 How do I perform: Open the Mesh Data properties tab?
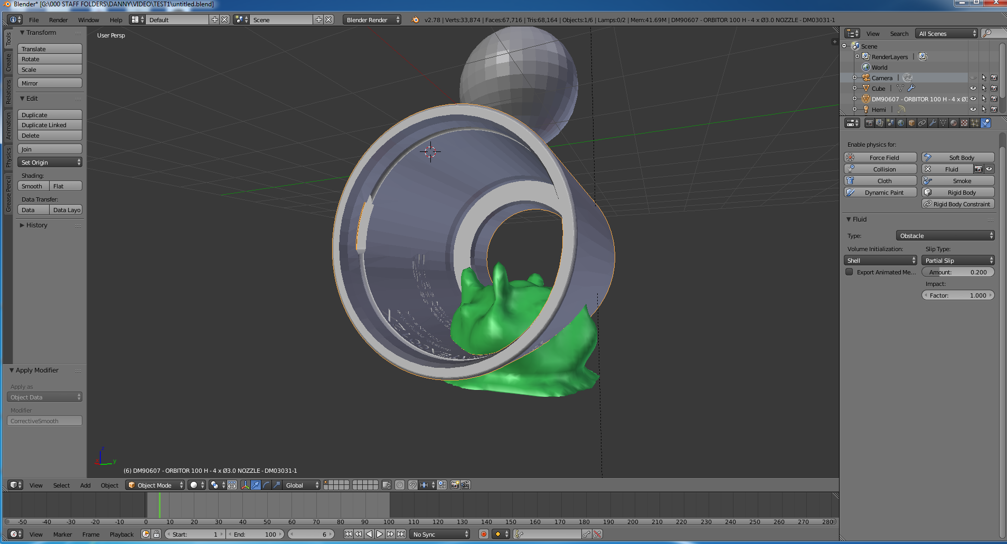(943, 123)
